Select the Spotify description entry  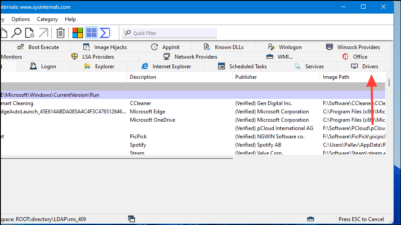pos(138,145)
